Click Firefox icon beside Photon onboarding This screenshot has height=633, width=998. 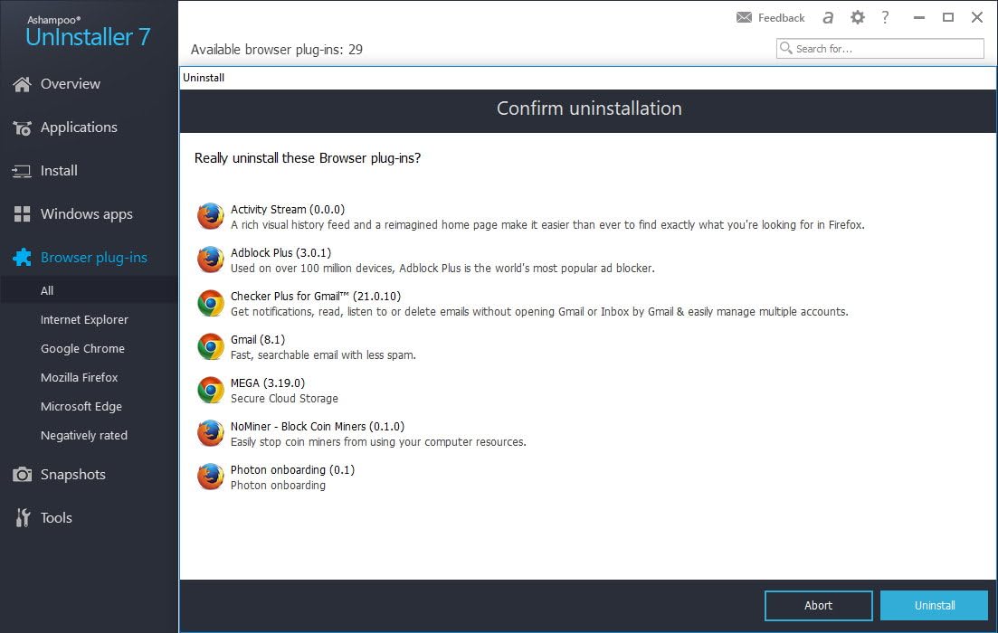pos(210,477)
